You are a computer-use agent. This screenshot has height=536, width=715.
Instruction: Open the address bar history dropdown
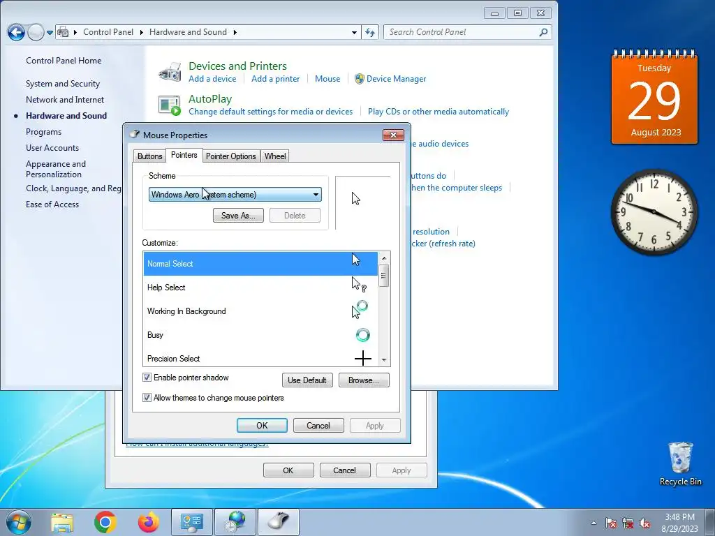(x=354, y=32)
